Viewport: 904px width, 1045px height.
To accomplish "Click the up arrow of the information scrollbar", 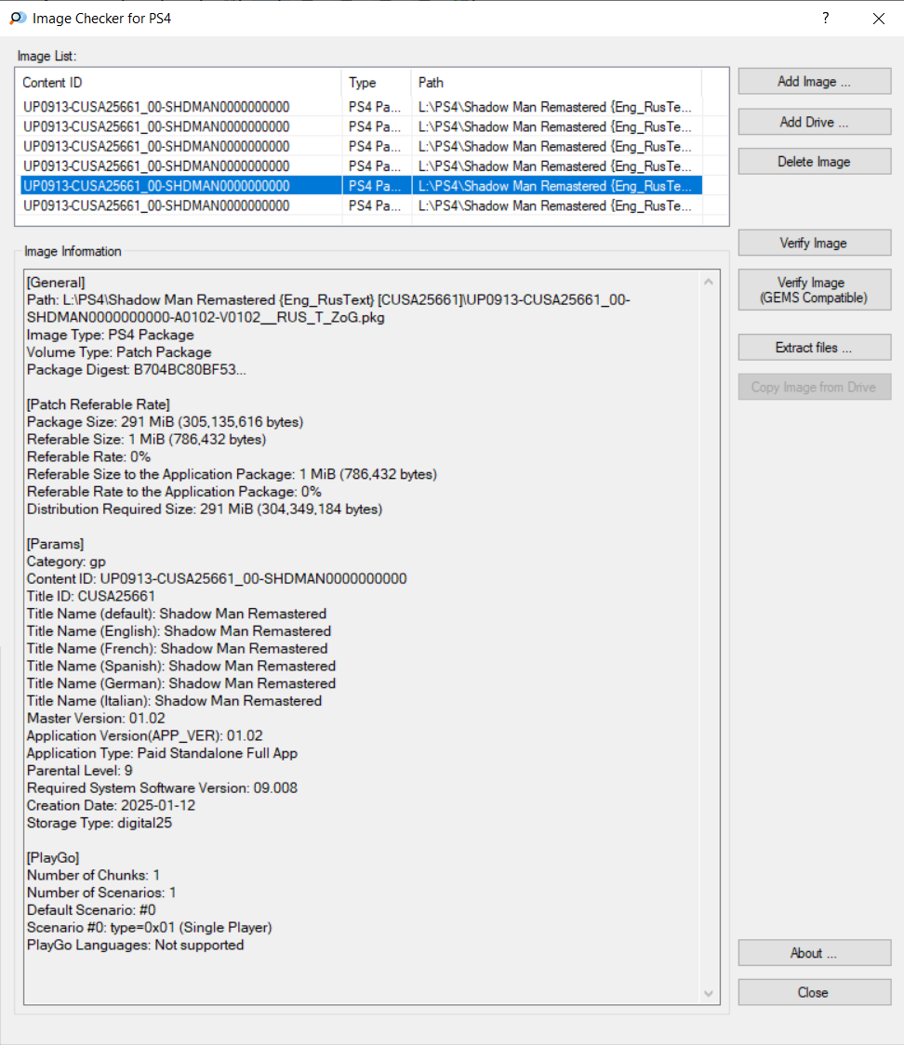I will [709, 282].
